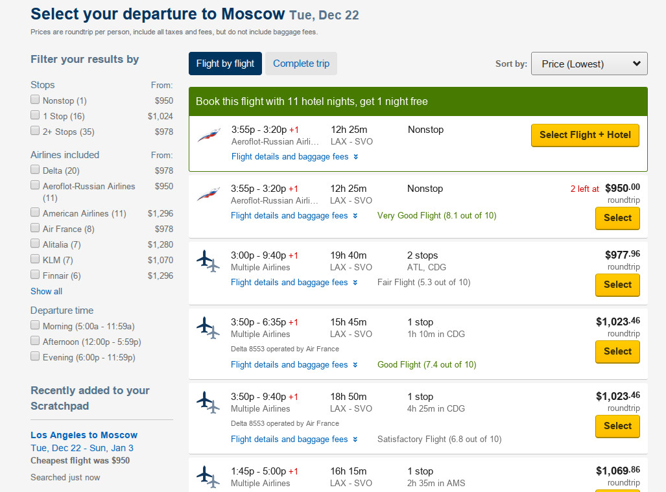Click the airplane icon on the 18h 50m flight
The image size is (666, 492).
(x=208, y=403)
